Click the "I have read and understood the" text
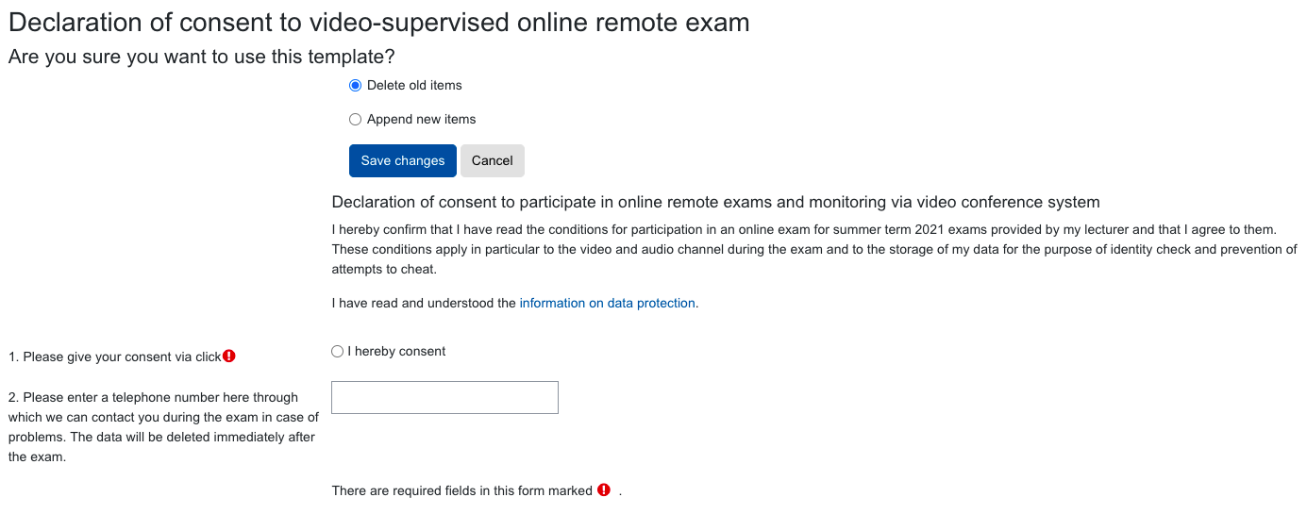This screenshot has width=1307, height=514. coord(424,304)
